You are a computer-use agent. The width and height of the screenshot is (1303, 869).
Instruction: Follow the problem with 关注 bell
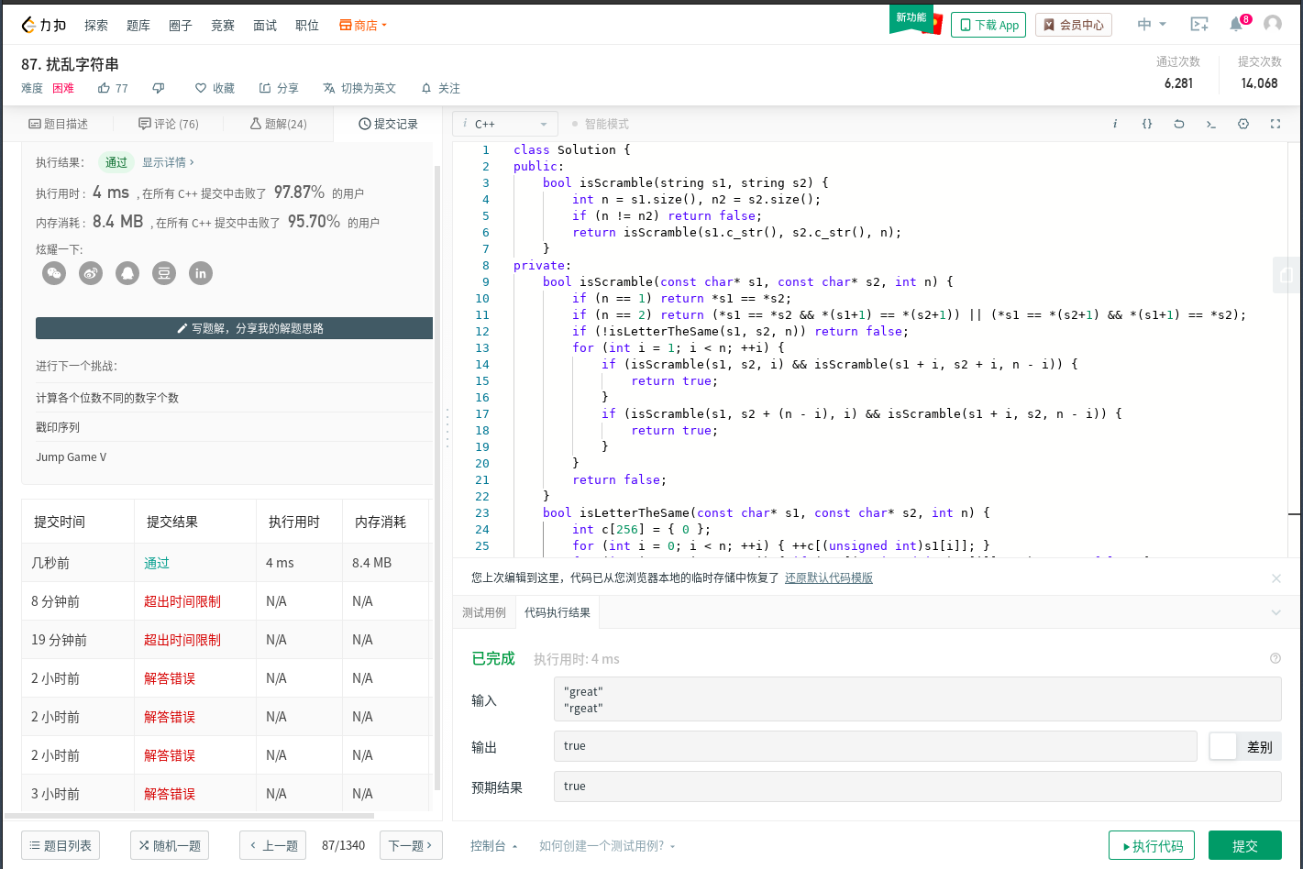click(440, 88)
